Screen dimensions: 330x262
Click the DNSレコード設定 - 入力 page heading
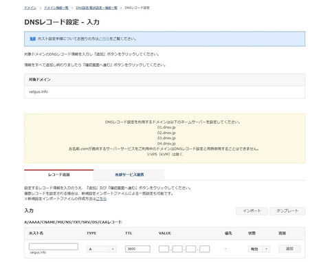(62, 22)
